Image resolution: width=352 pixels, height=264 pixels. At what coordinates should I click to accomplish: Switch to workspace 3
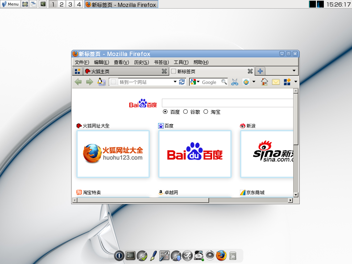coord(70,4)
